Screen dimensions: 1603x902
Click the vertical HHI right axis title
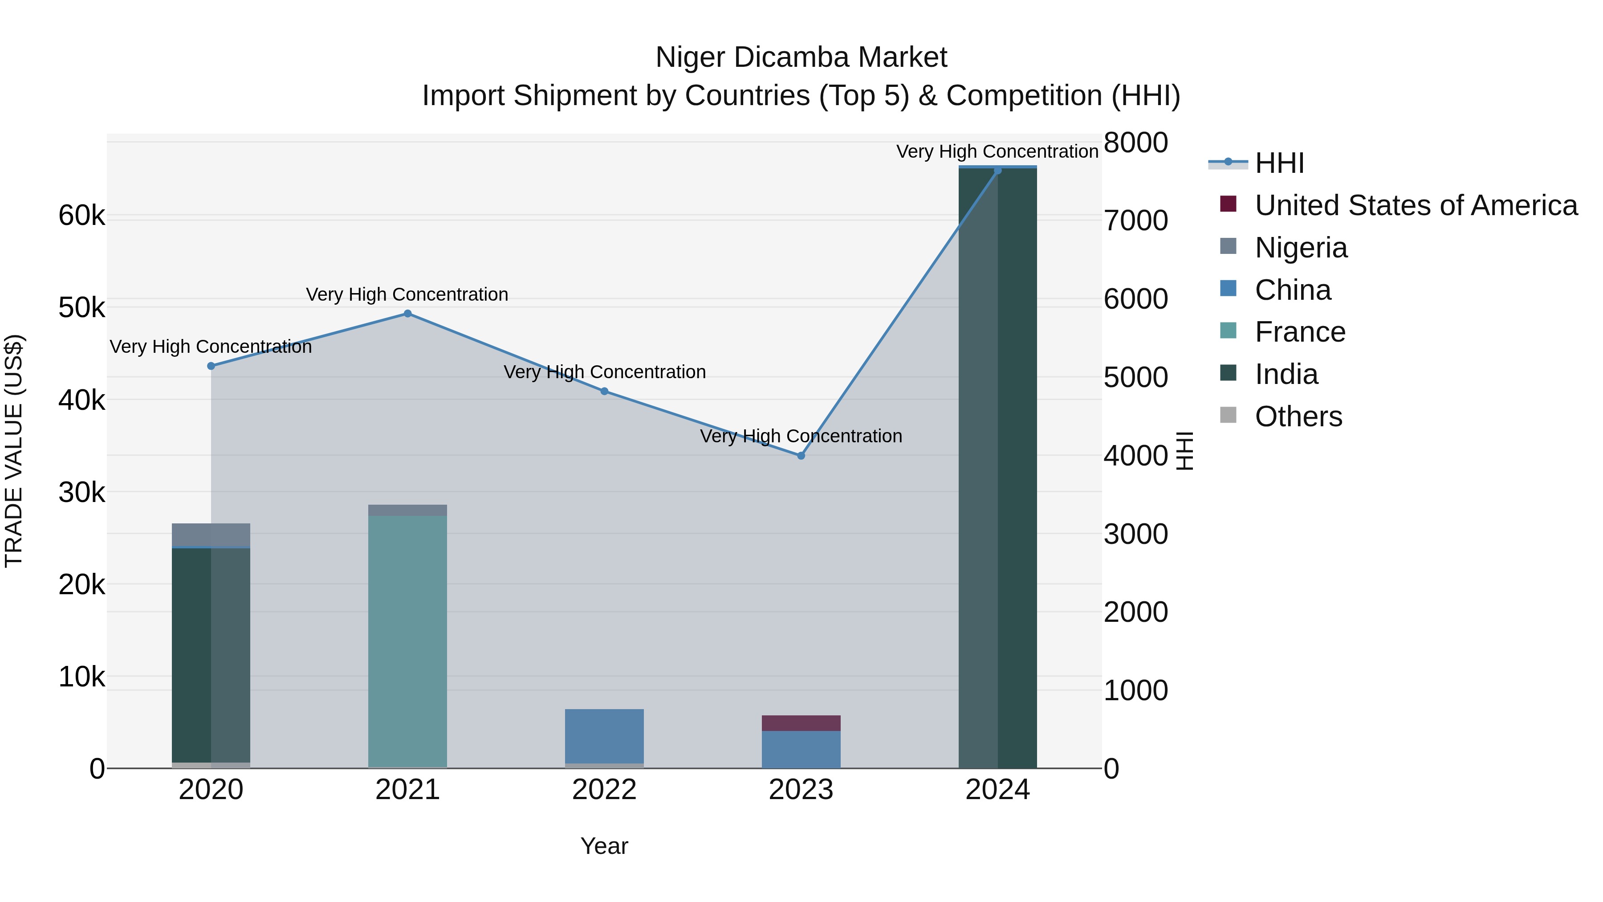[1185, 451]
